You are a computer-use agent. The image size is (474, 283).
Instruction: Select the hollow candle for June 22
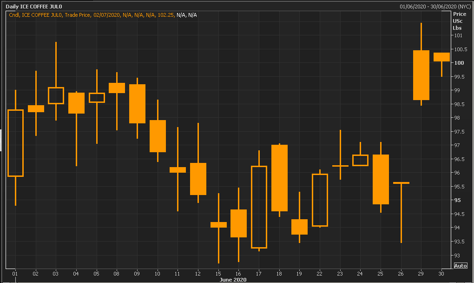click(320, 200)
